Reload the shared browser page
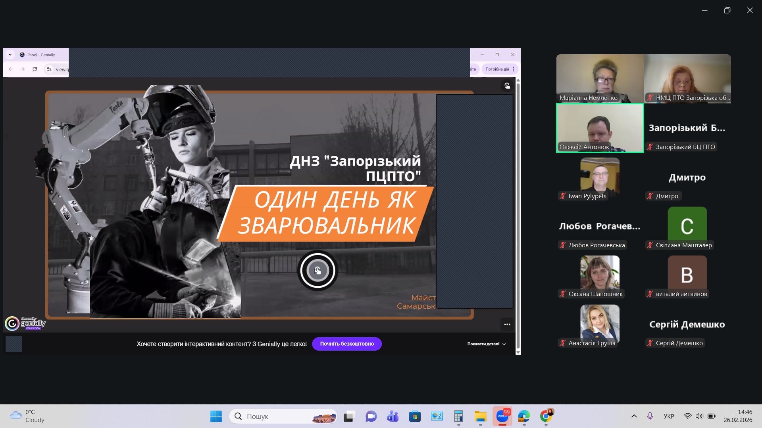The width and height of the screenshot is (762, 428). point(35,69)
